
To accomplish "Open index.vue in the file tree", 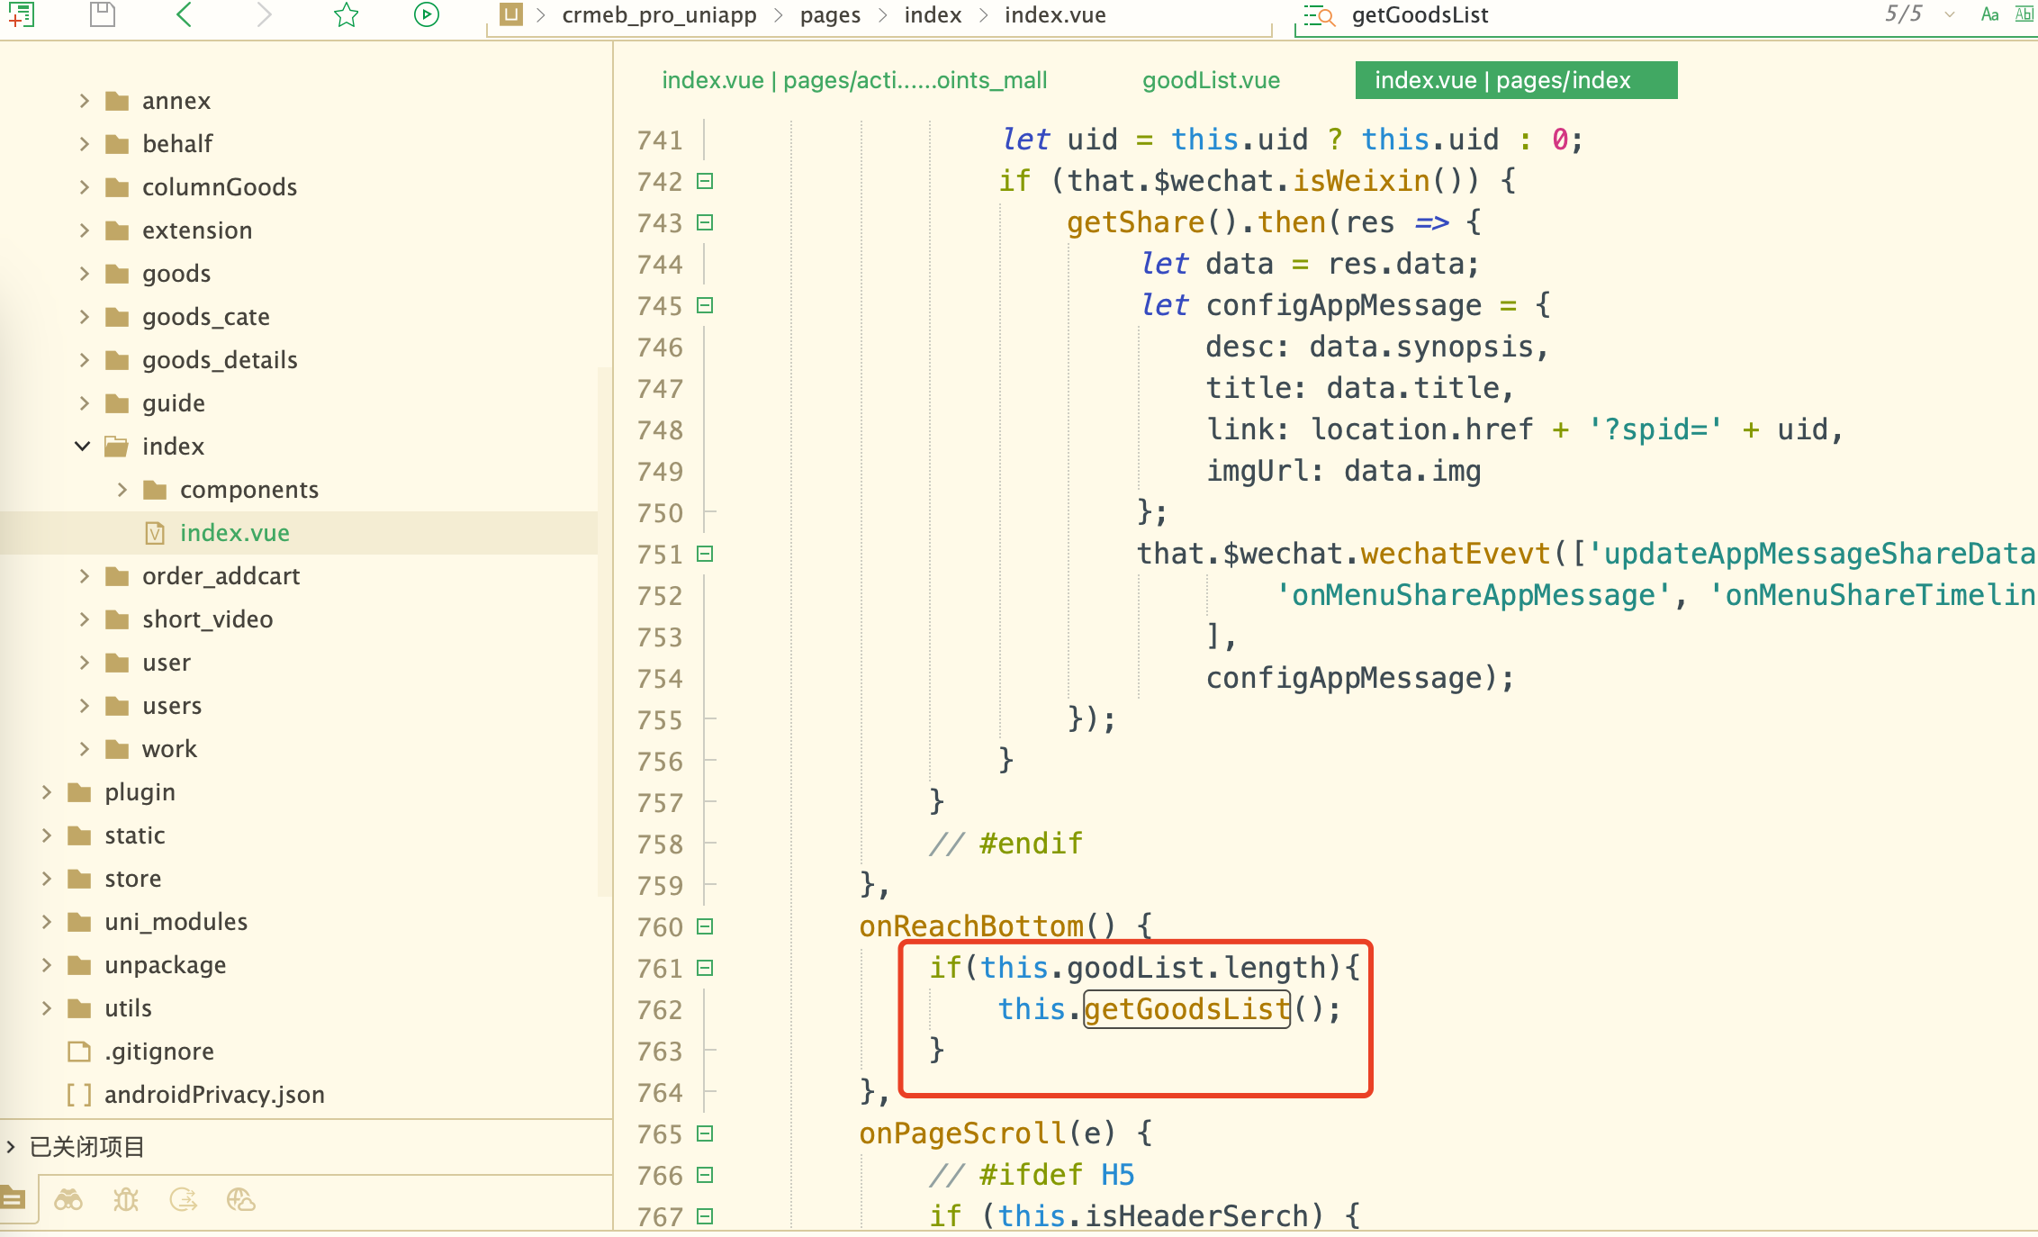I will click(x=234, y=533).
